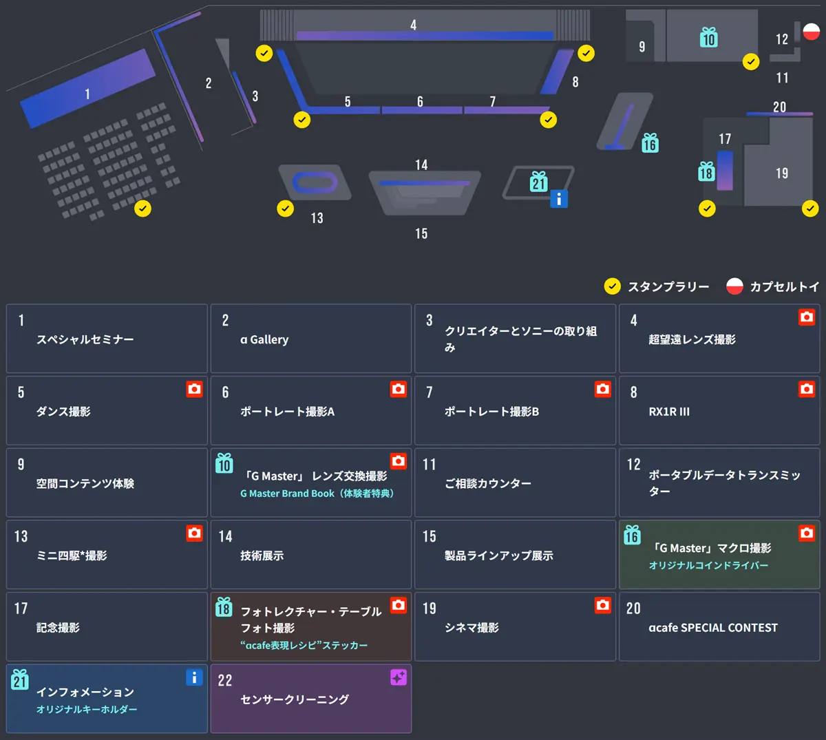Image resolution: width=826 pixels, height=740 pixels.
Task: Select the ポートレート撮影A card
Action: click(x=310, y=411)
